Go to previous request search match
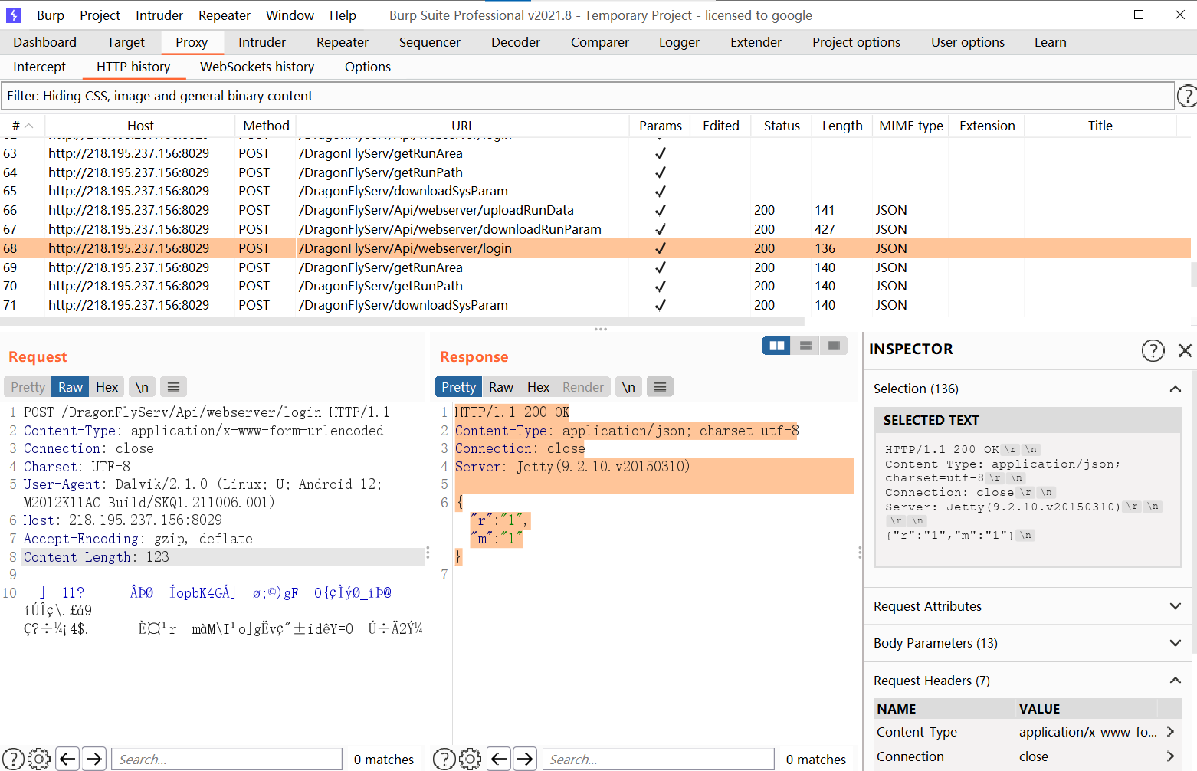Viewport: 1197px width, 771px height. 68,759
